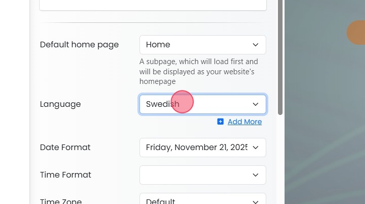
Task: Click the Date Format label
Action: [x=65, y=148]
